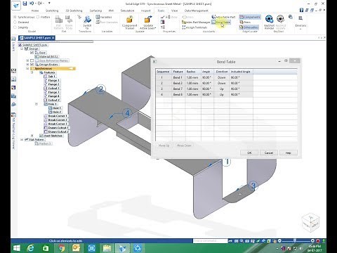Click the view orientation cube
The height and width of the screenshot is (253, 337).
[311, 222]
